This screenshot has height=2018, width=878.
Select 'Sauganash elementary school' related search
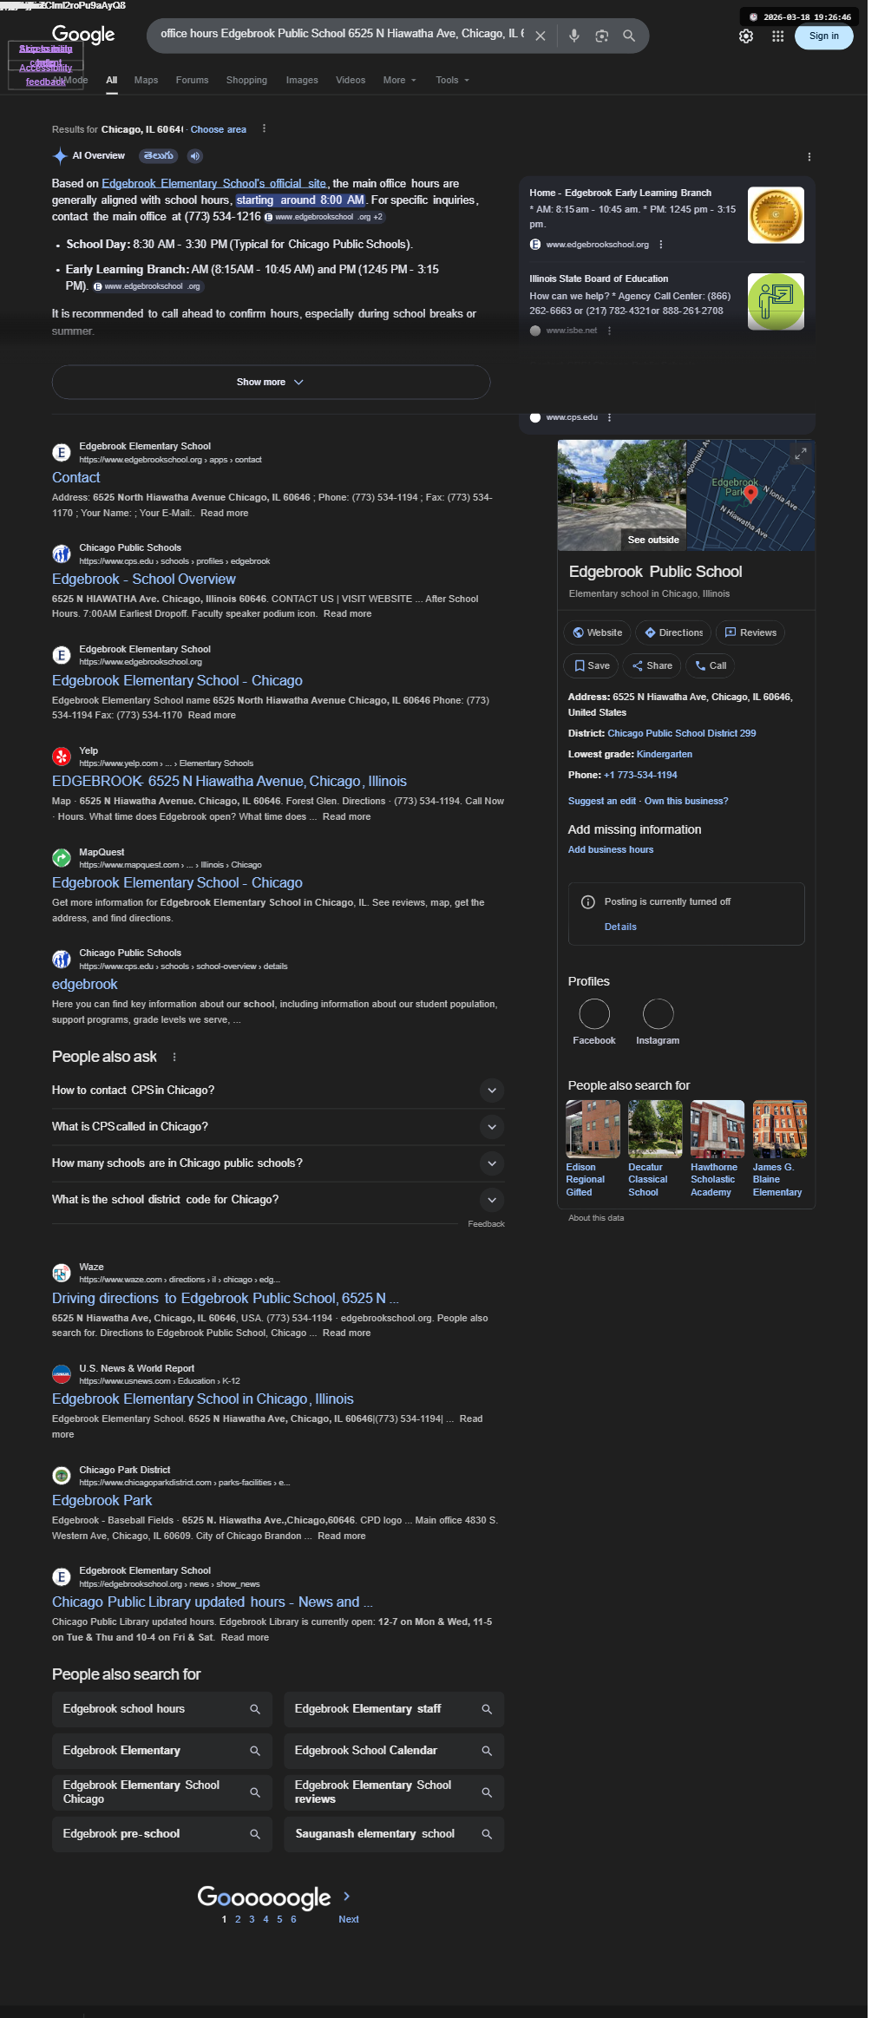pos(394,1834)
